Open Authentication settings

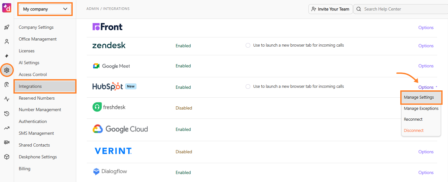[33, 121]
